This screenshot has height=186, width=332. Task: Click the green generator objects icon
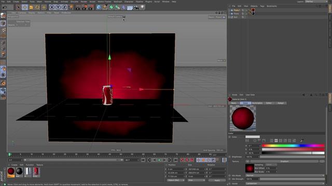pos(112,8)
